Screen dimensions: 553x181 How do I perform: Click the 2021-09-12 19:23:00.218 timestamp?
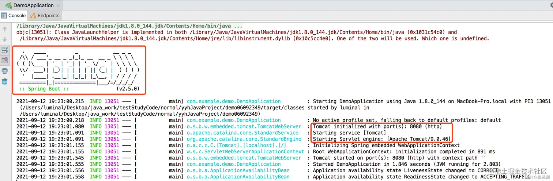click(50, 120)
